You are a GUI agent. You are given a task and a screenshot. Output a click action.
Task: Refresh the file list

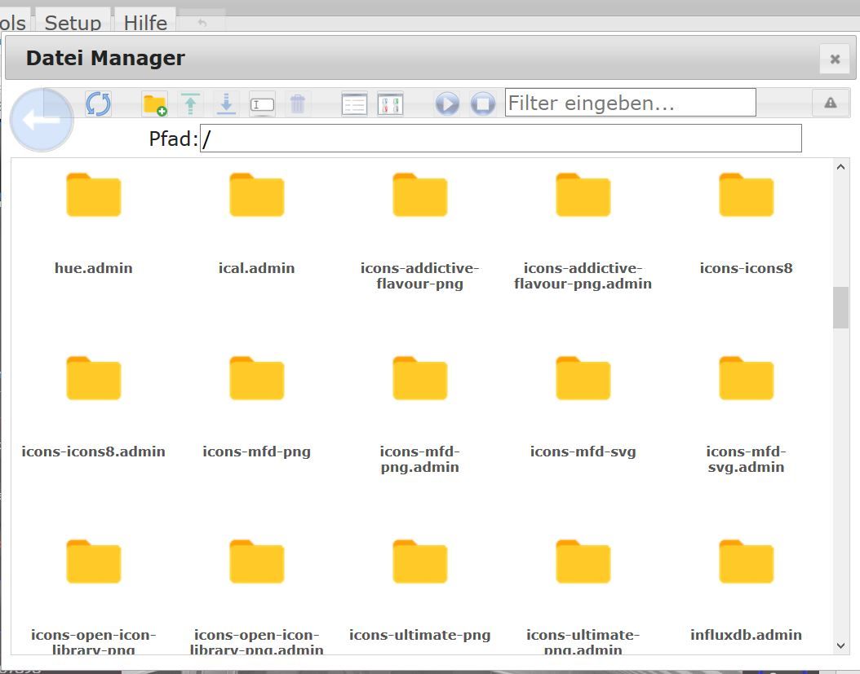[99, 104]
